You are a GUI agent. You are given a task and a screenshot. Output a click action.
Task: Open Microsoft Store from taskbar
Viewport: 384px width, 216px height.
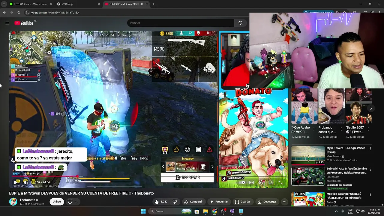coord(197,211)
